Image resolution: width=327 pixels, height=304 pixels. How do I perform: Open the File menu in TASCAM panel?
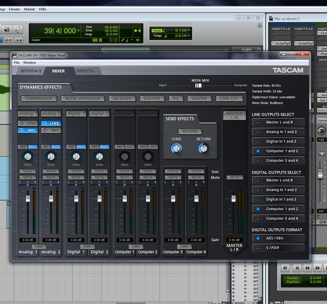(x=17, y=63)
